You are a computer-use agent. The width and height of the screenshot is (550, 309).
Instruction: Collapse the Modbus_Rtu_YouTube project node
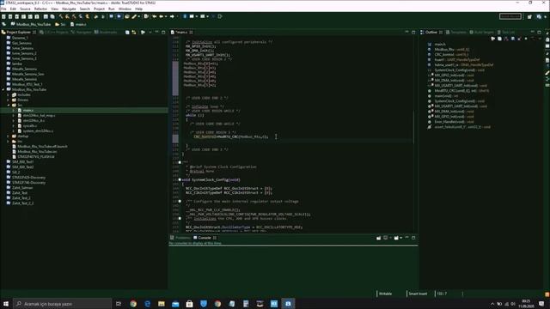pyautogui.click(x=3, y=89)
